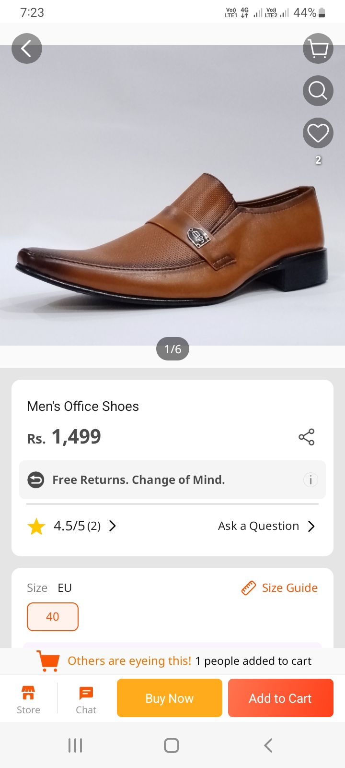Tap the share icon next to the price
The height and width of the screenshot is (768, 345).
(x=307, y=437)
